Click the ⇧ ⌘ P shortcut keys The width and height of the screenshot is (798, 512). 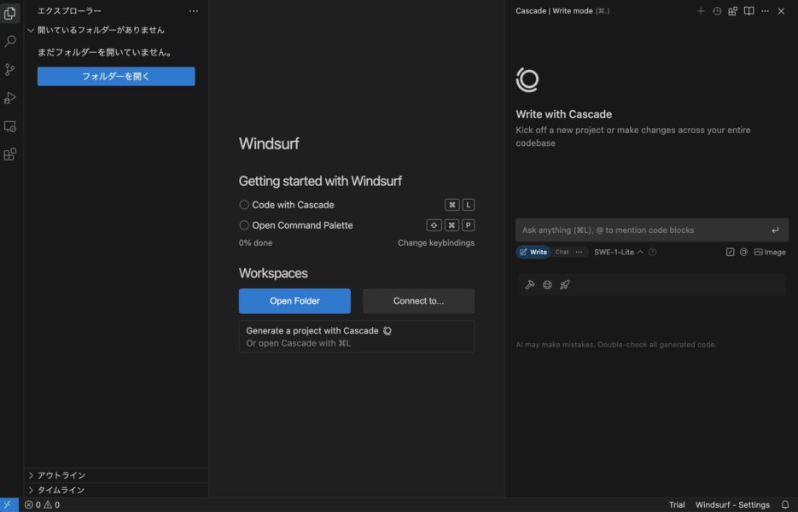pyautogui.click(x=451, y=225)
